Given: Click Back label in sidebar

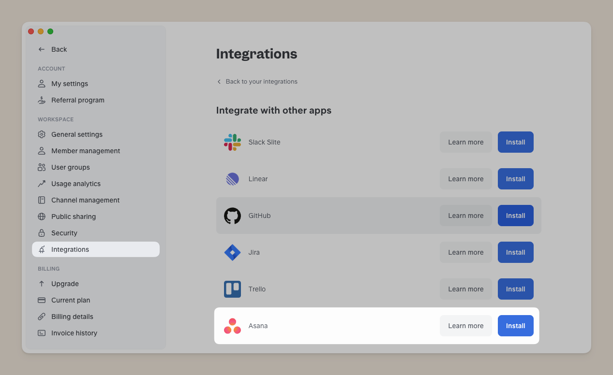Looking at the screenshot, I should (x=59, y=49).
